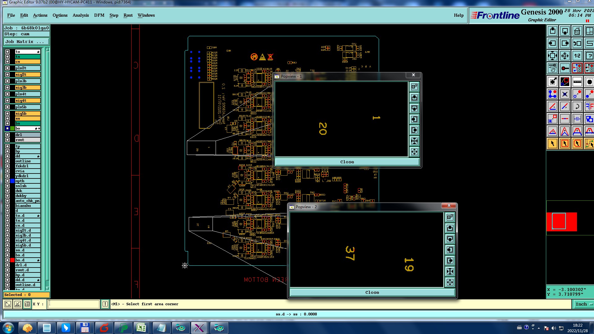
Task: Select the measurement ruler tool
Action: (577, 82)
